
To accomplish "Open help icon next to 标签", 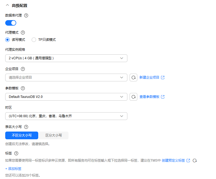I will coord(16,153).
